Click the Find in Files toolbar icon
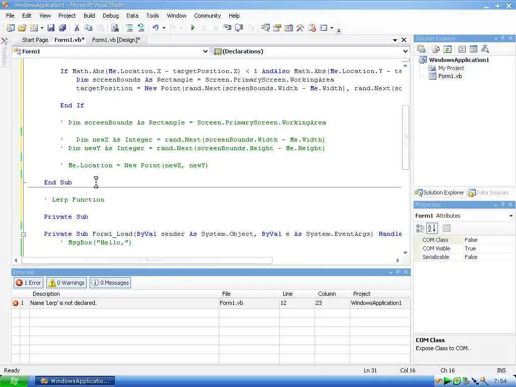This screenshot has height=387, width=516. 115,28
